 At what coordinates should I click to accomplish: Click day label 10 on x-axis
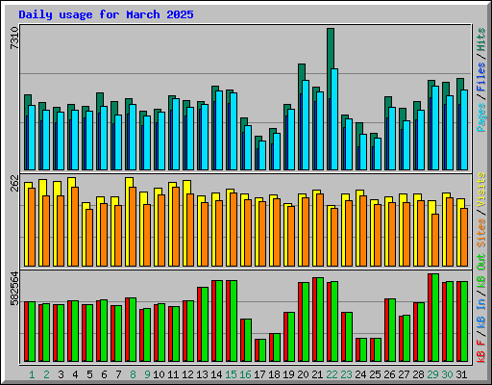[159, 374]
